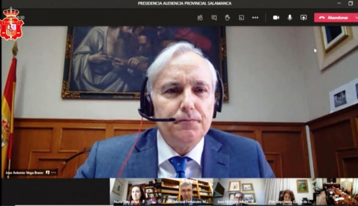The width and height of the screenshot is (358, 206).
Task: Open options ellipsis beside the main speaker's name
Action: click(54, 173)
